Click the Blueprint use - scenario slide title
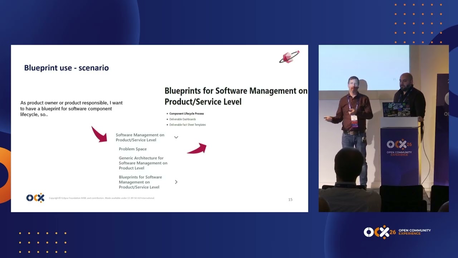 pyautogui.click(x=66, y=68)
